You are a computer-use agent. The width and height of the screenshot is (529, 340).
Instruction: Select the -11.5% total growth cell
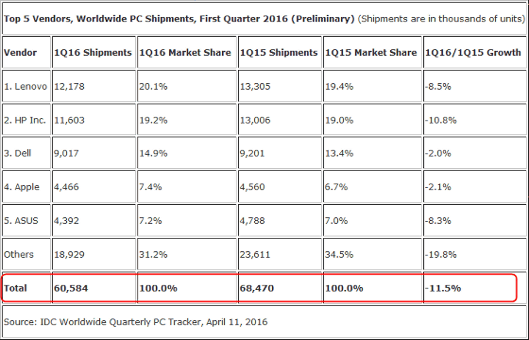(474, 288)
